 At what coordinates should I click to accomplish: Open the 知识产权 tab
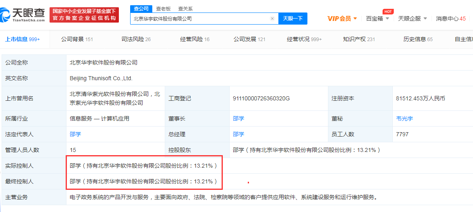(x=359, y=39)
